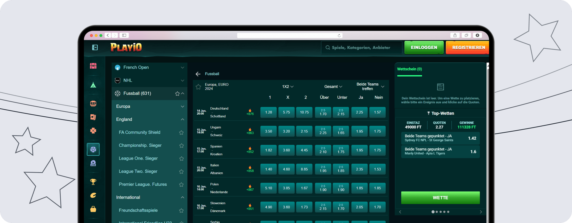Click the flame icon for Italien–Albanien

click(x=250, y=168)
